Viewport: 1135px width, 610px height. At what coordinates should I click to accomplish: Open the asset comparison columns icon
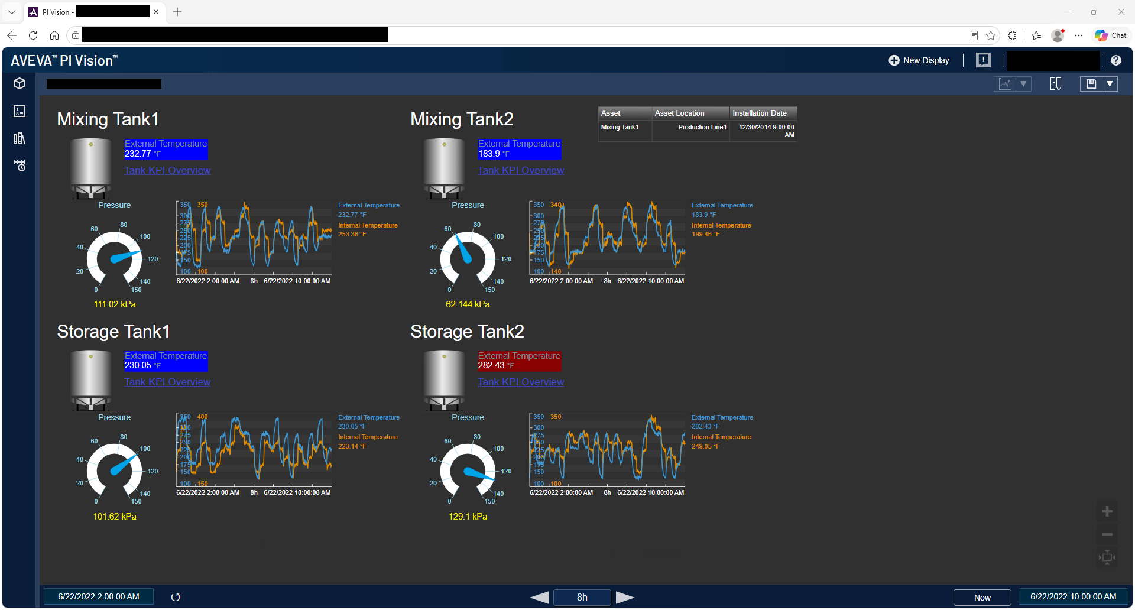point(1056,84)
